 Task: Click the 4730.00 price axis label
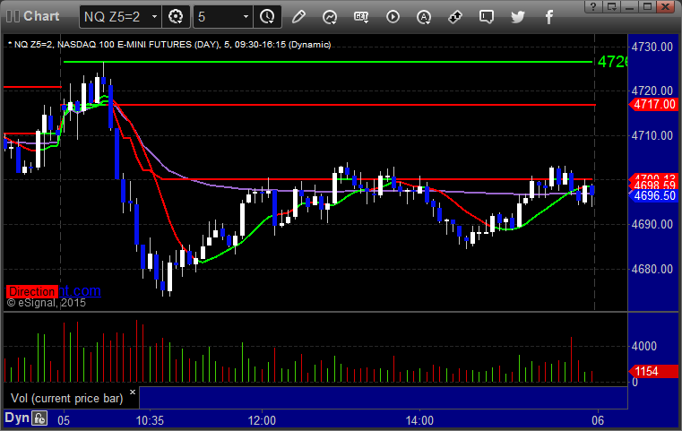(x=652, y=47)
